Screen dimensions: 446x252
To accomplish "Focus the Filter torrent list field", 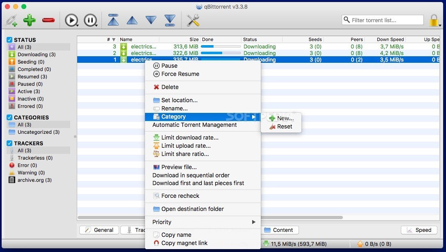I will click(x=383, y=20).
